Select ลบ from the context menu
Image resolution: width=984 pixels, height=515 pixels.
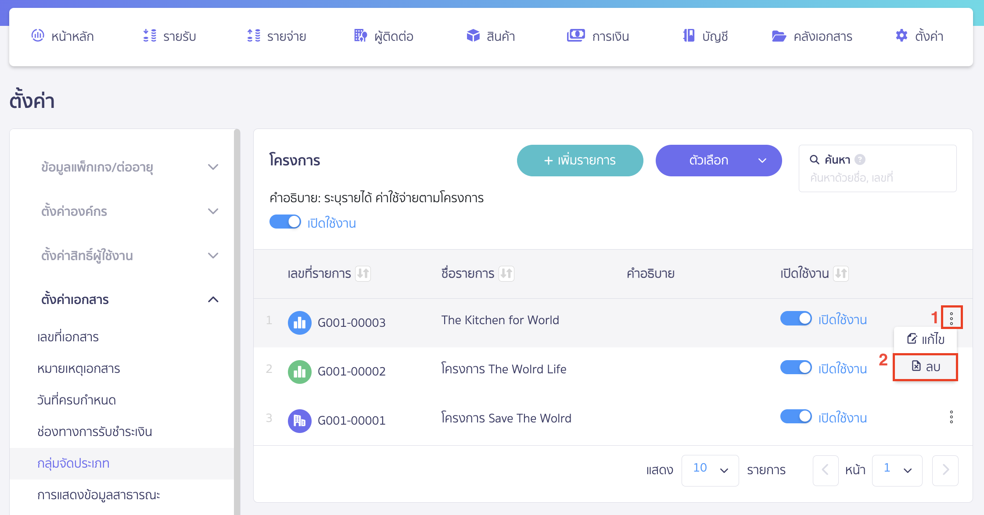click(925, 367)
